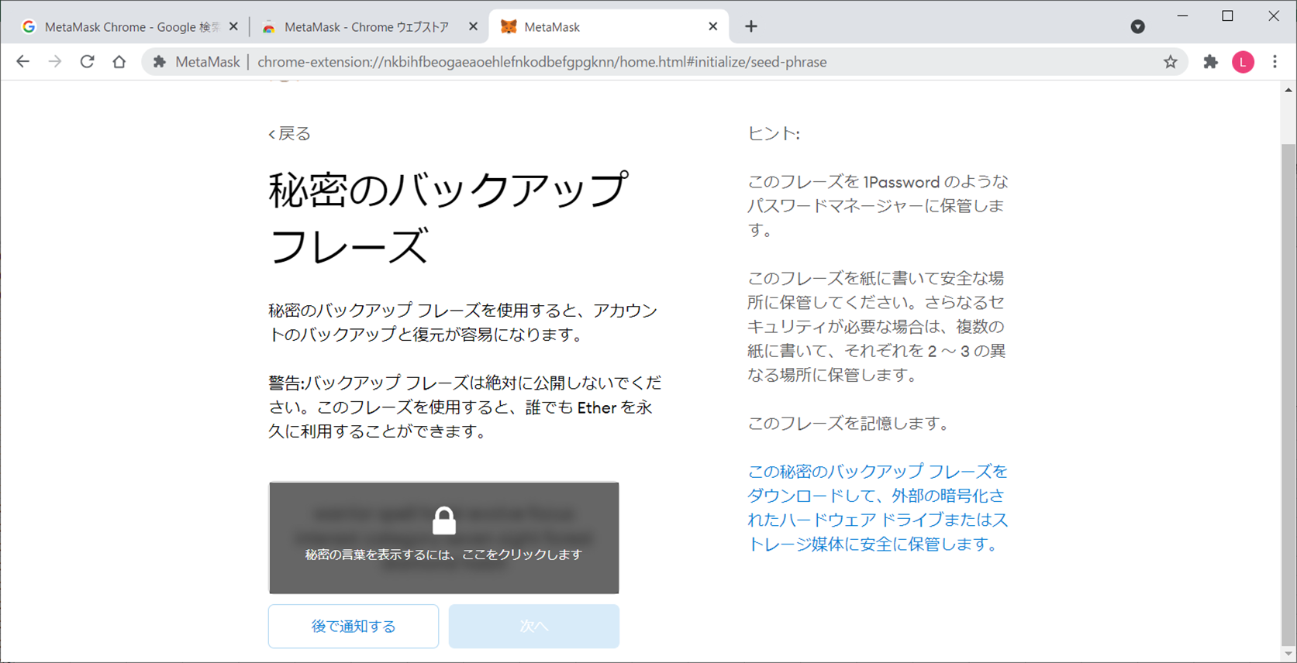Open the home page via house icon
The image size is (1297, 663).
click(x=119, y=62)
